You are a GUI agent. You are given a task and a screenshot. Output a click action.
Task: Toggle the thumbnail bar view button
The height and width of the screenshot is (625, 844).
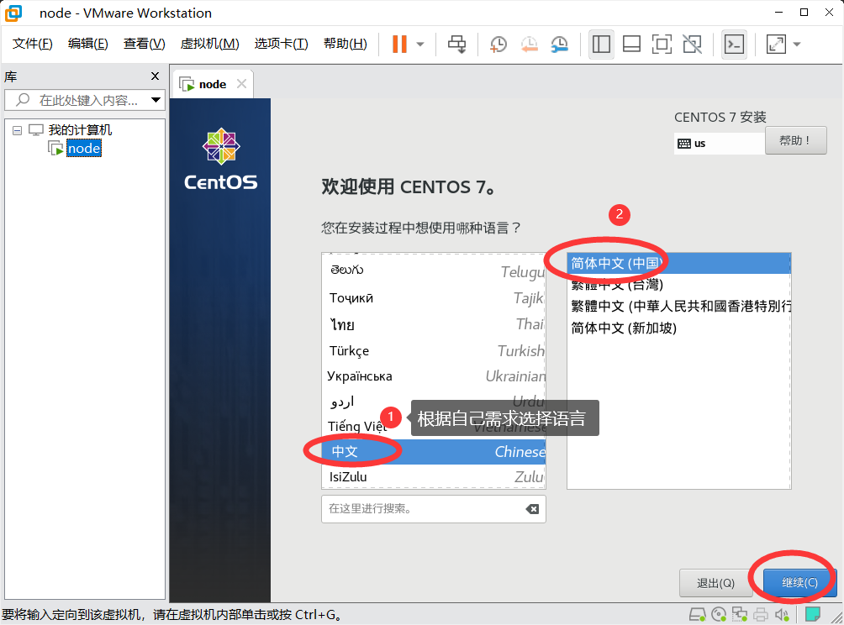tap(631, 44)
